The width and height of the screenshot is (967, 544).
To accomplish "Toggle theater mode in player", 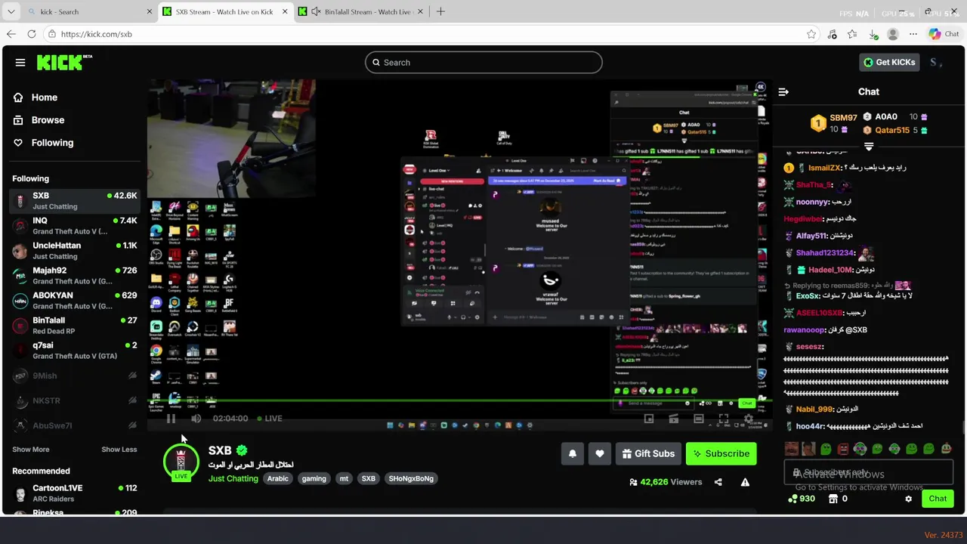I will coord(699,419).
